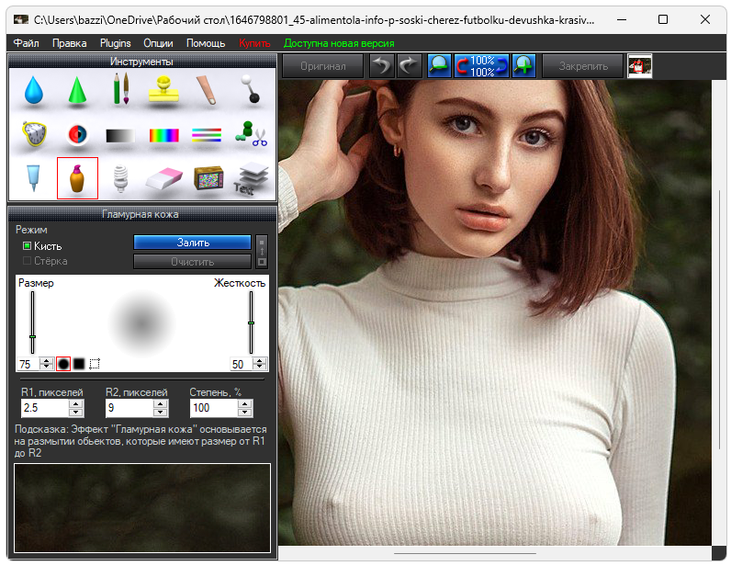
Task: Select the melting clock warp tool
Action: 34,134
